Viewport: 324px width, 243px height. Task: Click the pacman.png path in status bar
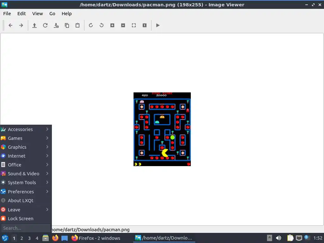click(x=91, y=230)
